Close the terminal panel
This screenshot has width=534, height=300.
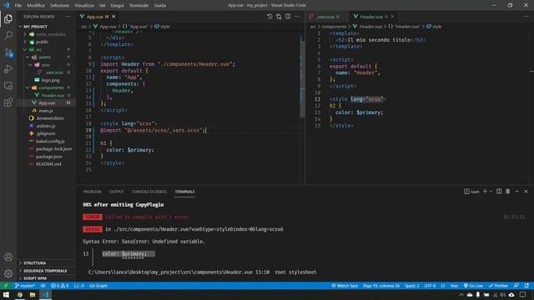(x=526, y=192)
